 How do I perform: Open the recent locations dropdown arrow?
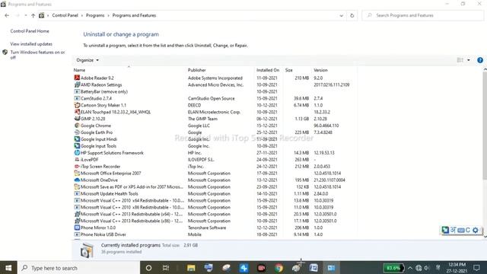(25, 15)
